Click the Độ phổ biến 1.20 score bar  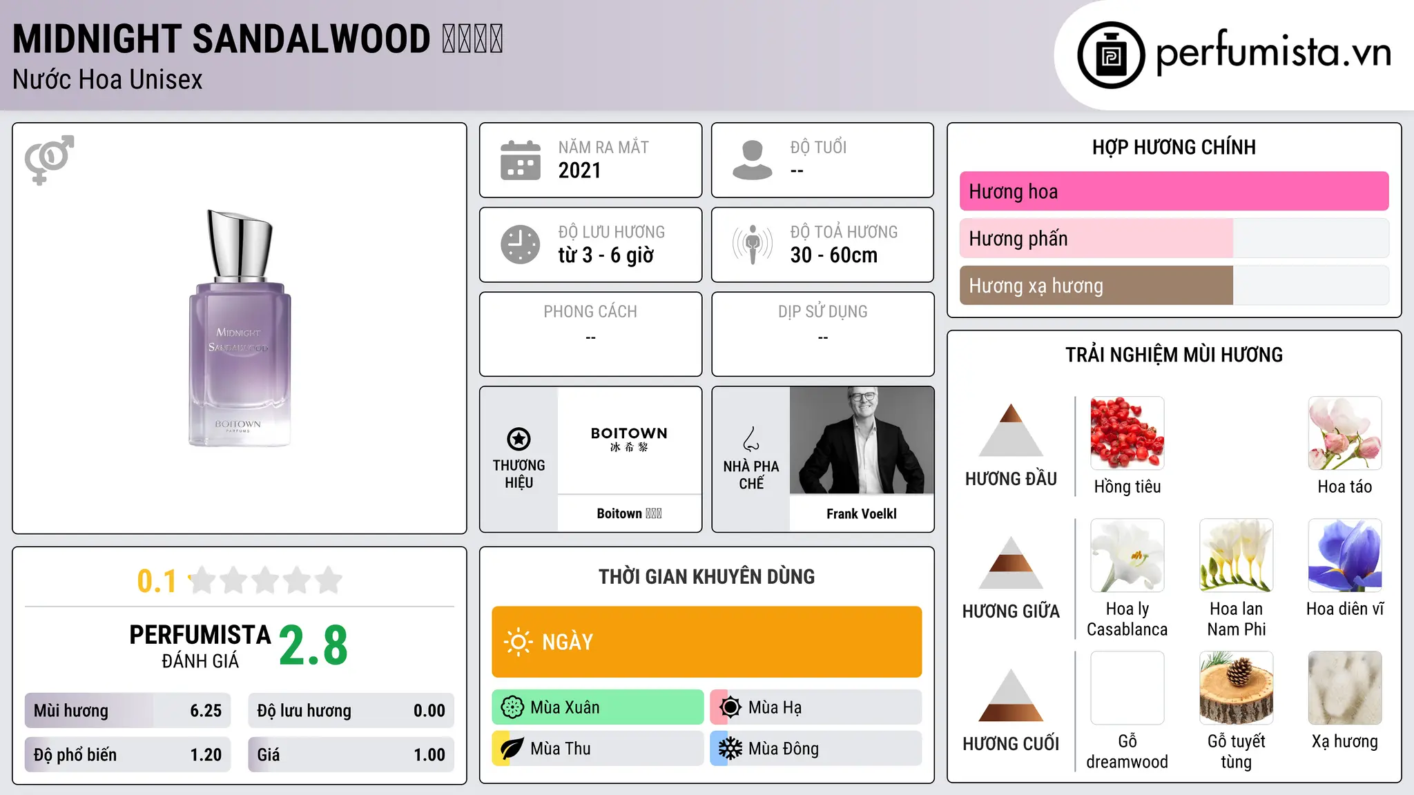click(128, 755)
